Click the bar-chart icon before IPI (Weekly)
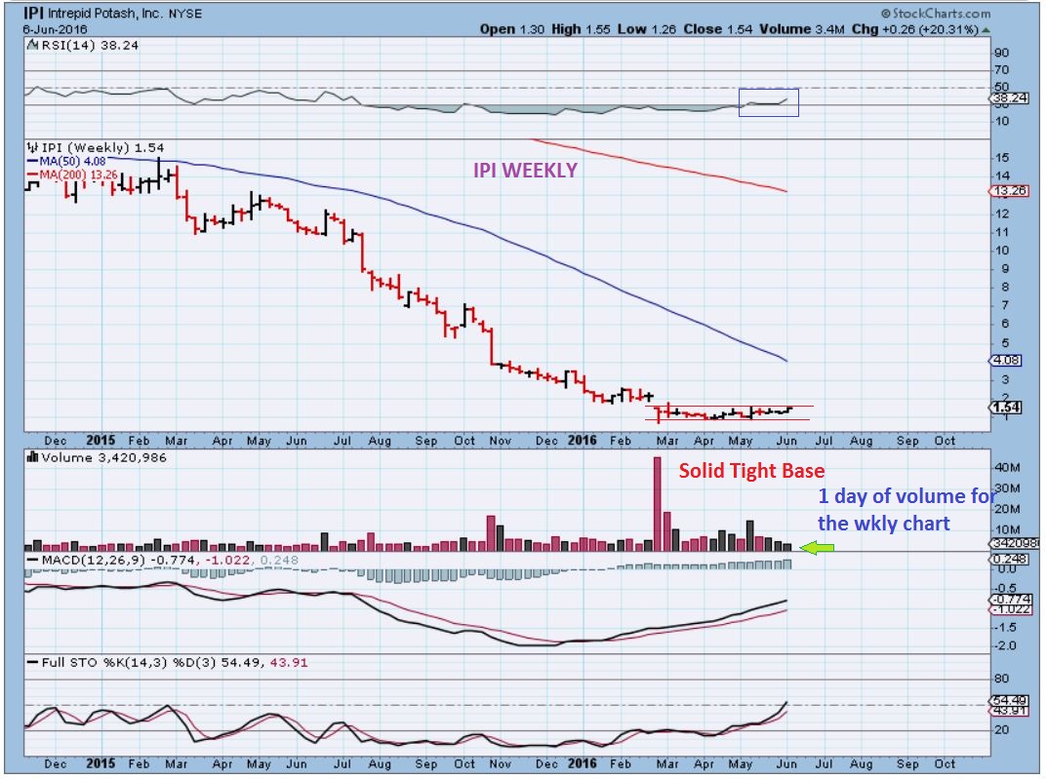 coord(33,147)
